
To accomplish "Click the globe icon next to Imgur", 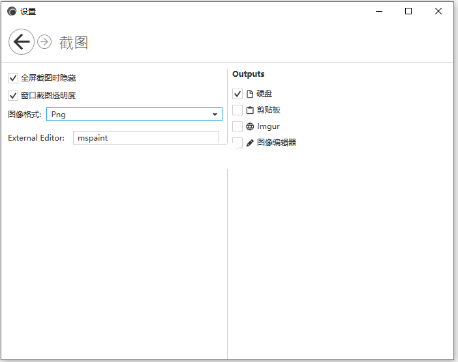I will click(250, 126).
